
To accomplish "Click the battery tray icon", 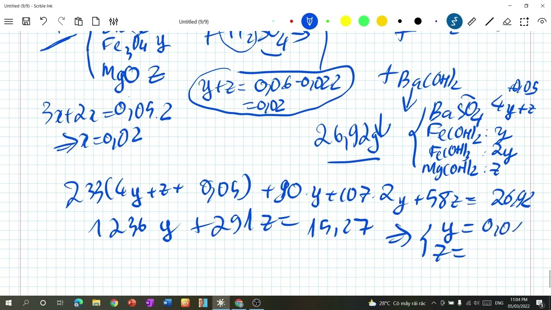I will coord(451,303).
